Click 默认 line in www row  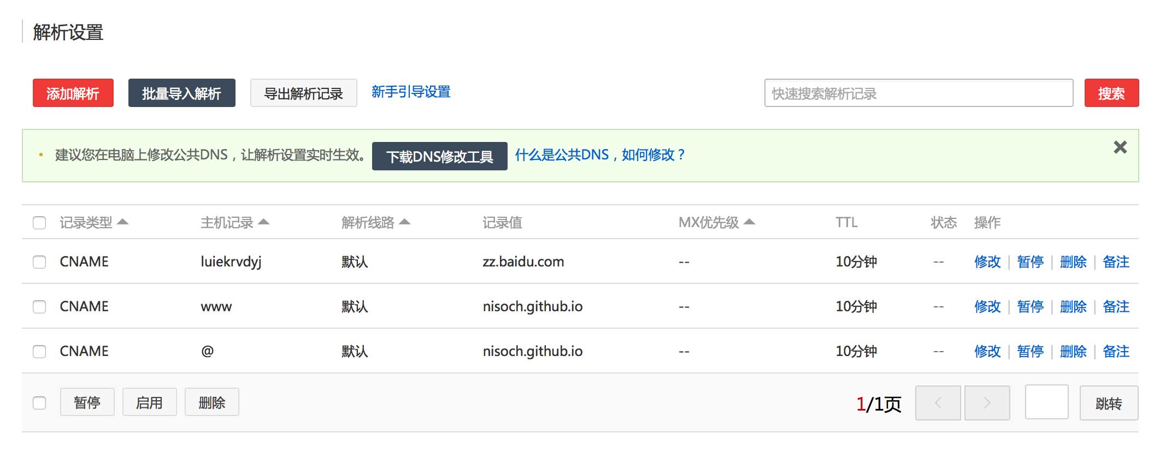(x=355, y=307)
